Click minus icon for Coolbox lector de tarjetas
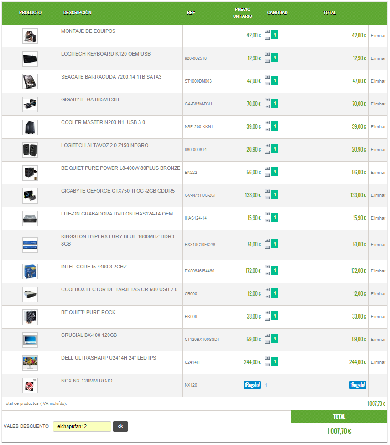390x445 pixels. pyautogui.click(x=267, y=296)
